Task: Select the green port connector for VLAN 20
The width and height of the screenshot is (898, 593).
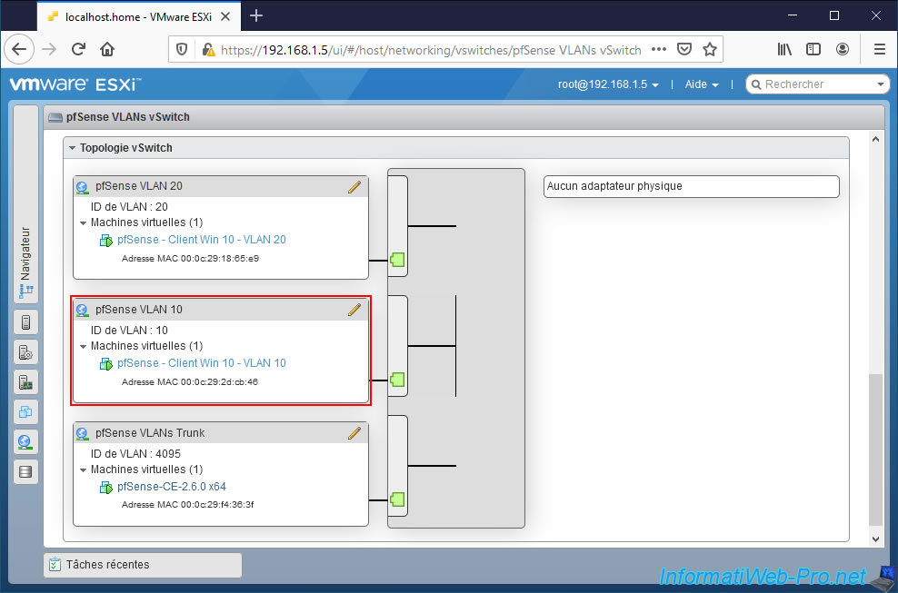Action: [x=397, y=260]
